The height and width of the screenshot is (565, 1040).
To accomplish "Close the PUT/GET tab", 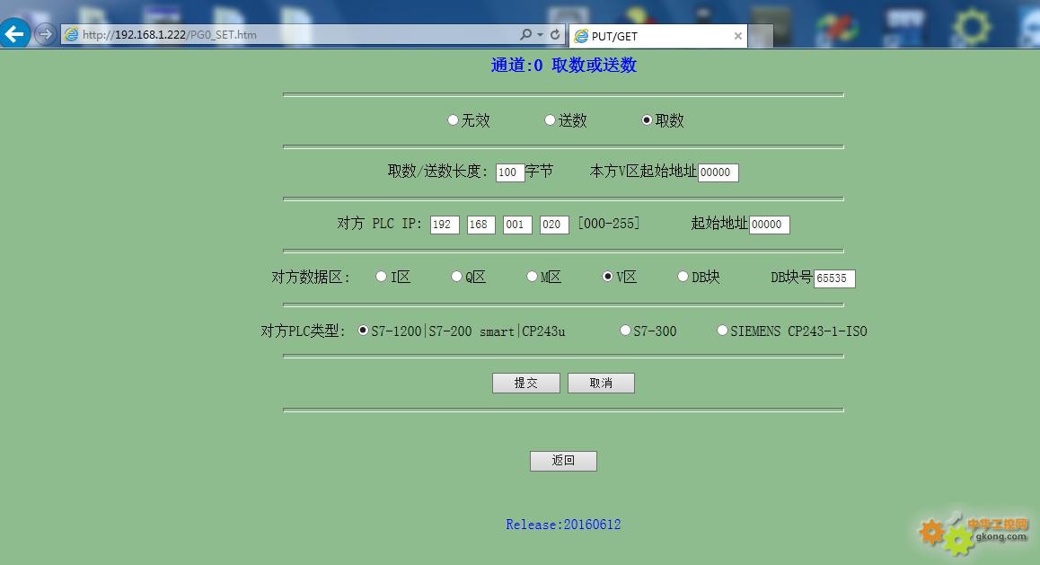I will (x=737, y=36).
